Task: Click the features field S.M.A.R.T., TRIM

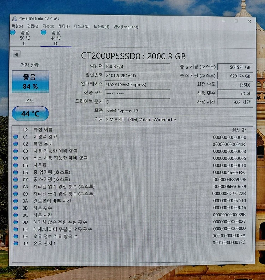Action: point(179,119)
